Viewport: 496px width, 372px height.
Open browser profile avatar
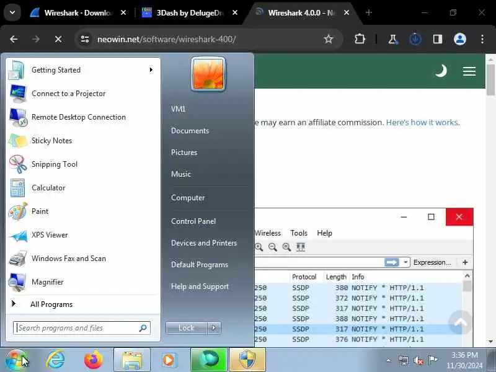pyautogui.click(x=460, y=39)
